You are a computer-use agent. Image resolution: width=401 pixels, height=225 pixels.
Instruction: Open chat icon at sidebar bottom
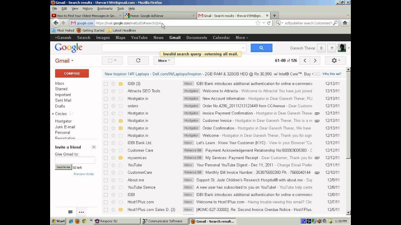point(70,212)
